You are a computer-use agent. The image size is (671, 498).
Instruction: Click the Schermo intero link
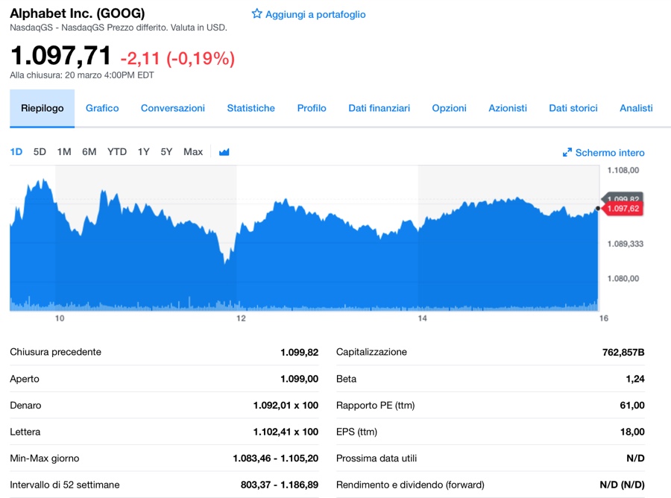[610, 153]
